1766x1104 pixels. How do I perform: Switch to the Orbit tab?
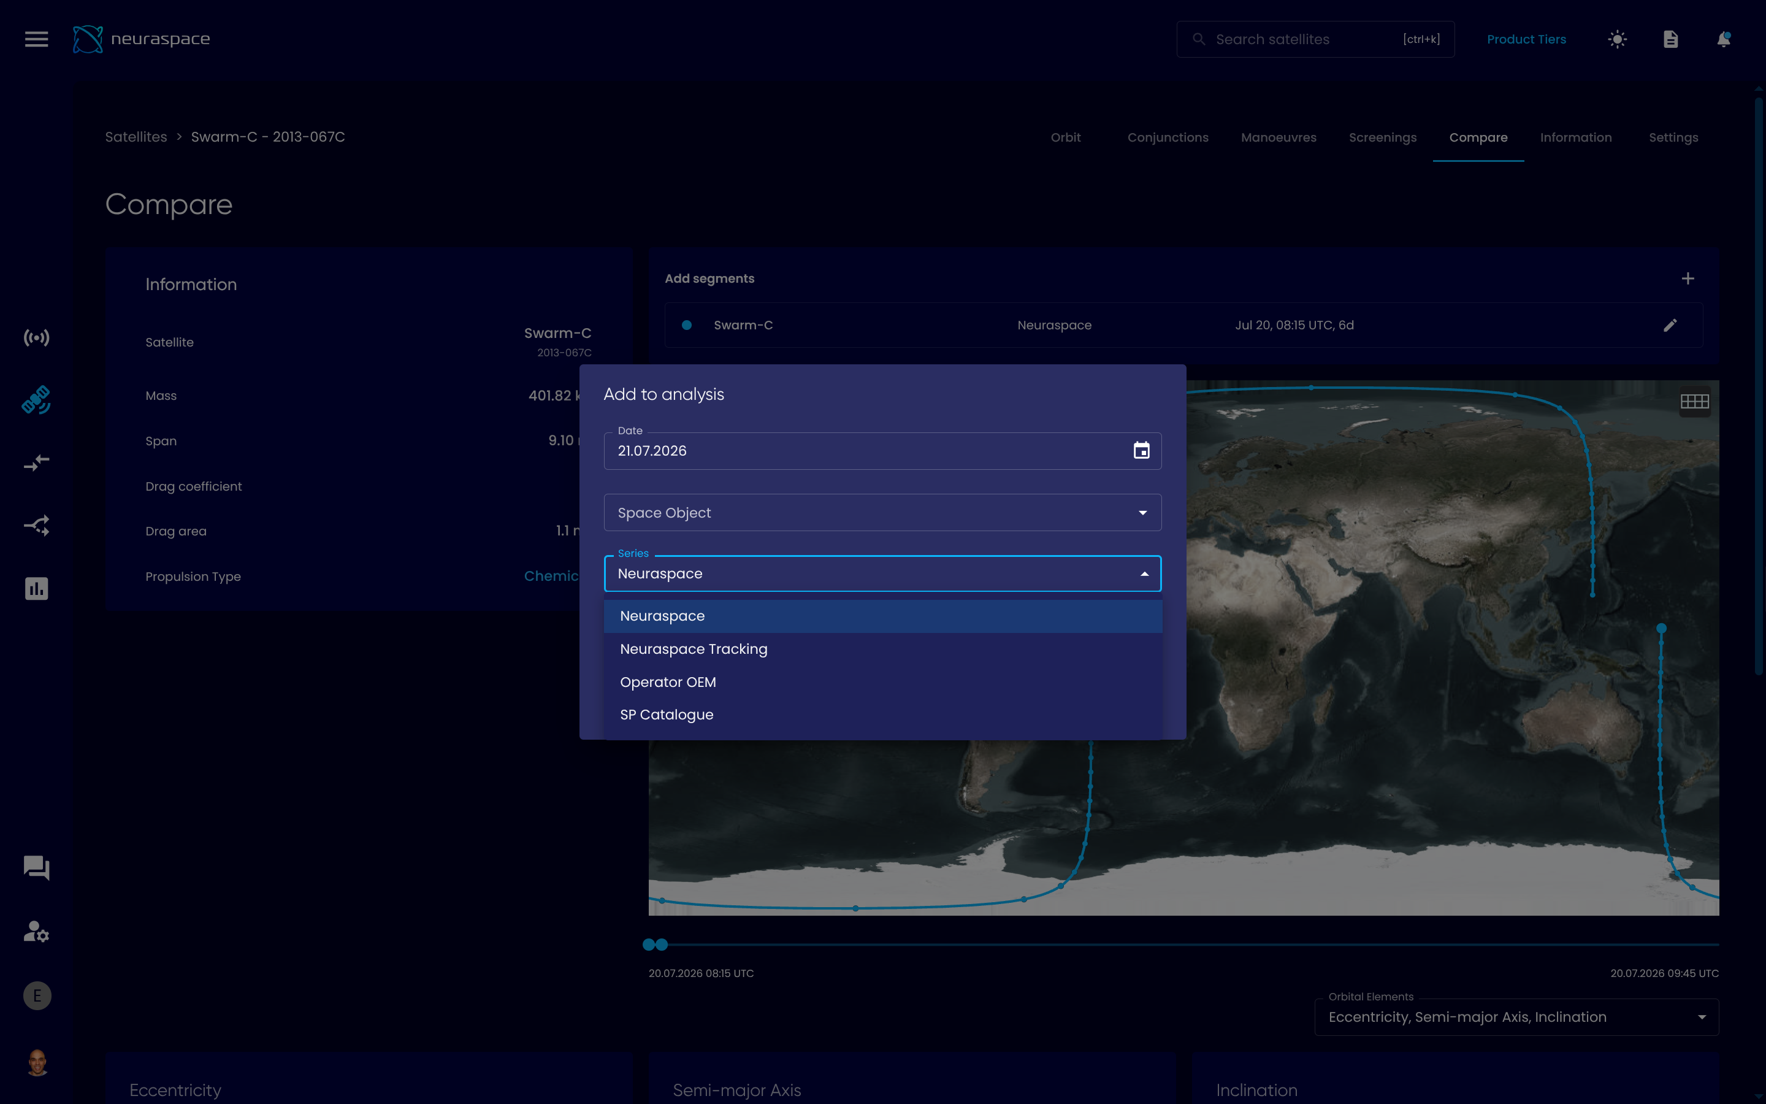click(x=1066, y=137)
